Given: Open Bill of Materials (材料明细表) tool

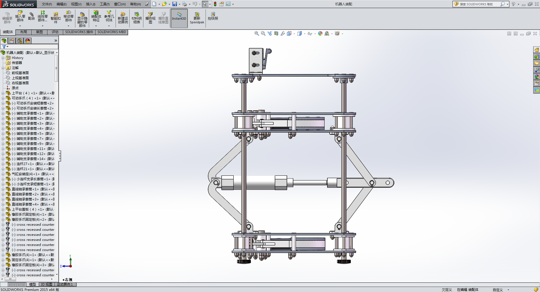Looking at the screenshot, I should click(x=137, y=18).
